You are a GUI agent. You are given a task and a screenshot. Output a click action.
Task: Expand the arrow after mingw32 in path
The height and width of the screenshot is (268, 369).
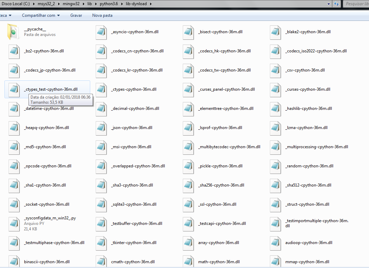tap(84, 4)
